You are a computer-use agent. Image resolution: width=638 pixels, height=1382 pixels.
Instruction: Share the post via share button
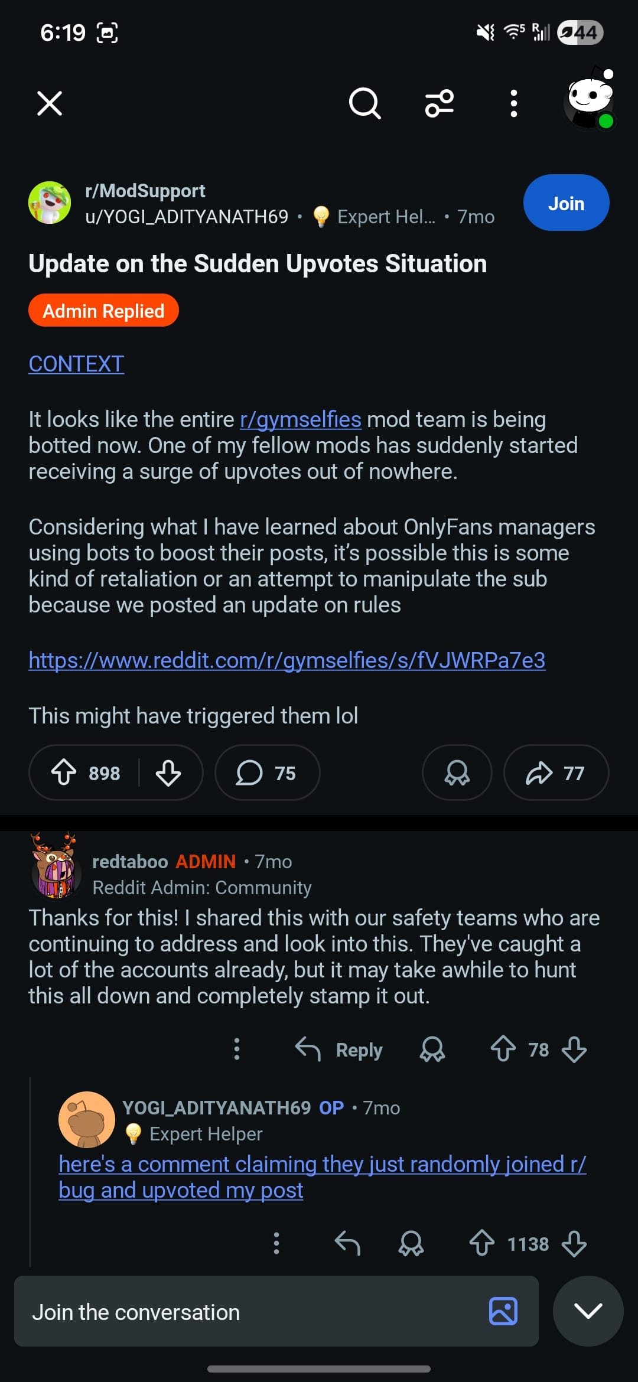[555, 773]
